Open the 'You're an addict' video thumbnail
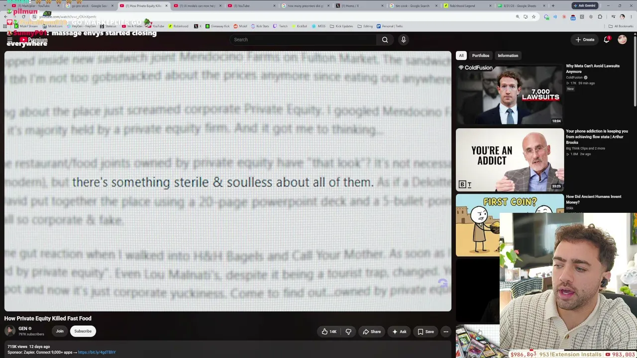Image resolution: width=637 pixels, height=358 pixels. click(510, 159)
